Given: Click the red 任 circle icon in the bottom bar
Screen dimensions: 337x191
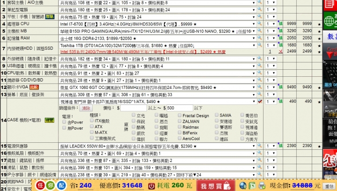Looking at the screenshot, I should coord(40,185).
